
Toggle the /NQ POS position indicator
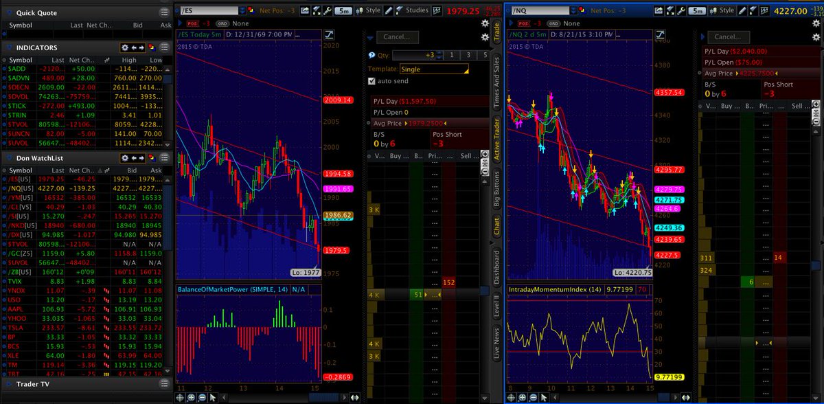pos(524,23)
